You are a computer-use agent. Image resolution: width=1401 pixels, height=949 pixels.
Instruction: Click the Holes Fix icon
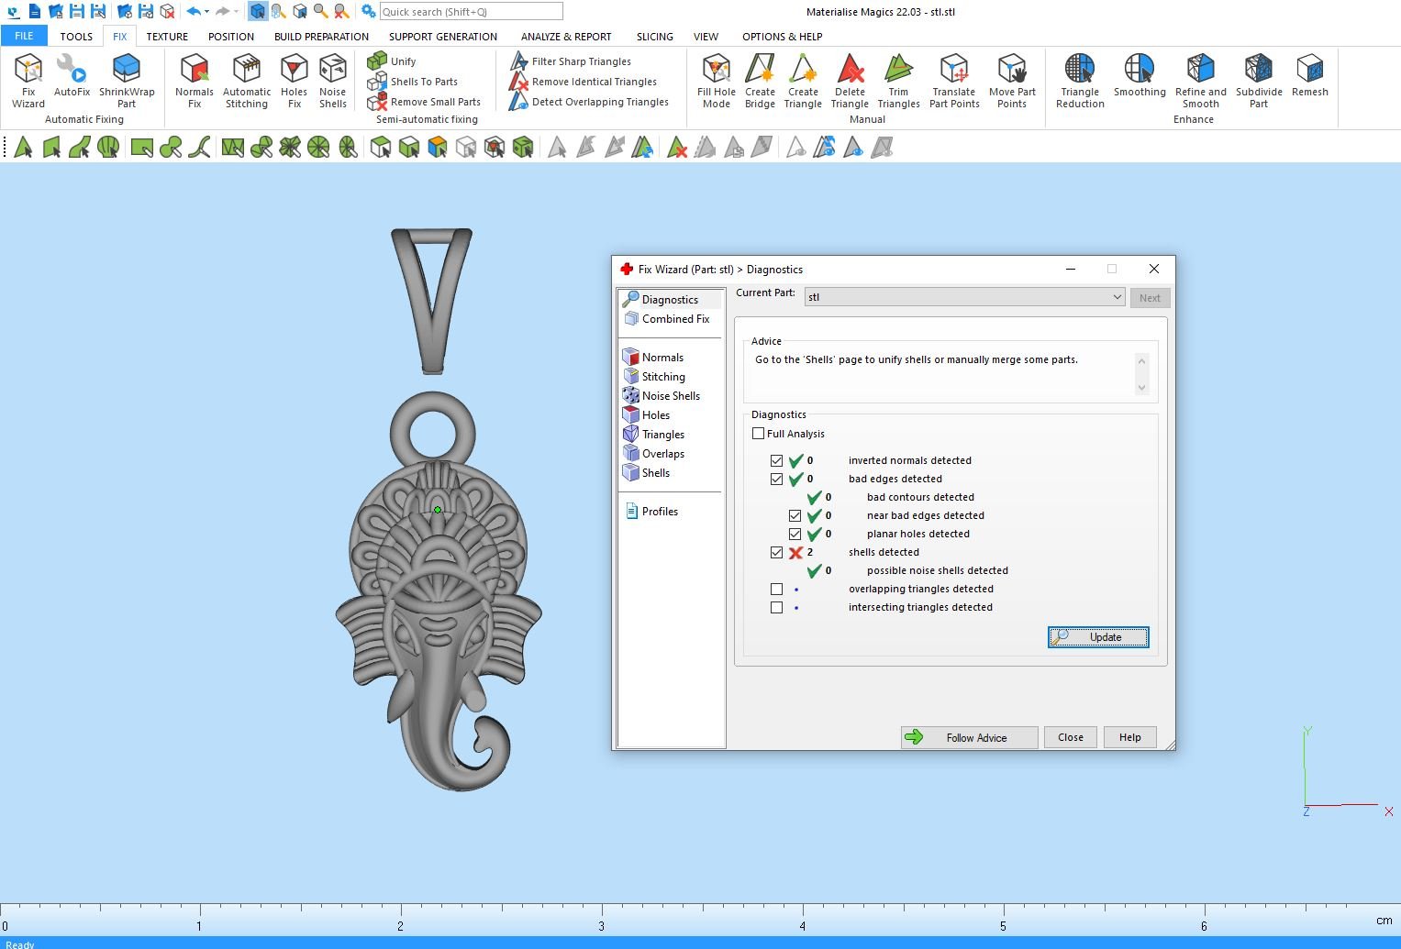(294, 81)
